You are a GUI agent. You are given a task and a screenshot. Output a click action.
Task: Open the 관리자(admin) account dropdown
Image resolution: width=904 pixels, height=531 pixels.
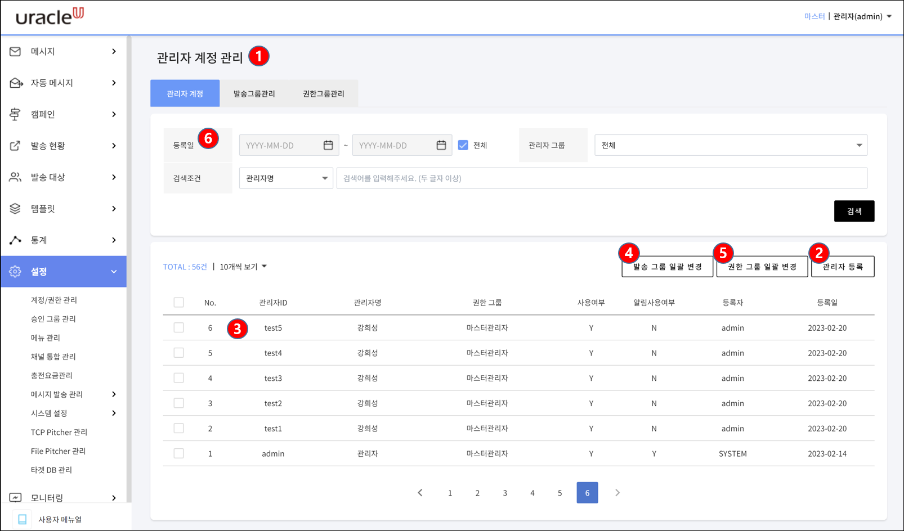(862, 16)
